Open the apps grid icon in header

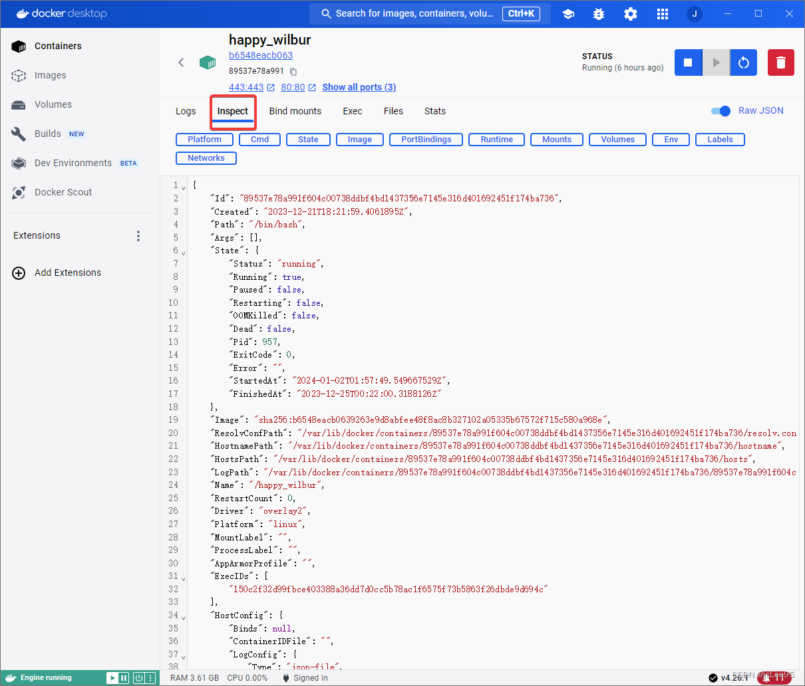click(663, 14)
